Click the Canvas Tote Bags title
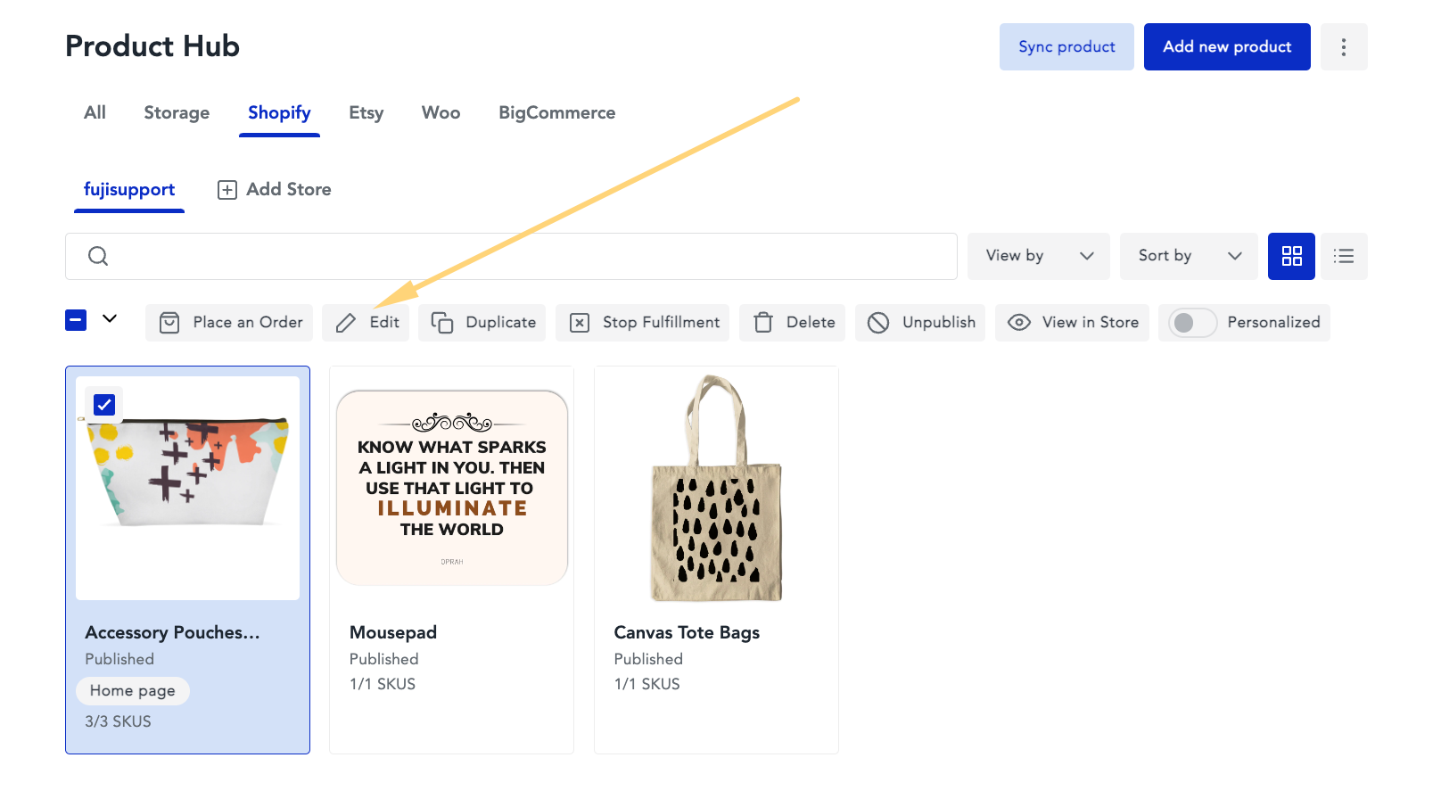The width and height of the screenshot is (1441, 799). (687, 632)
